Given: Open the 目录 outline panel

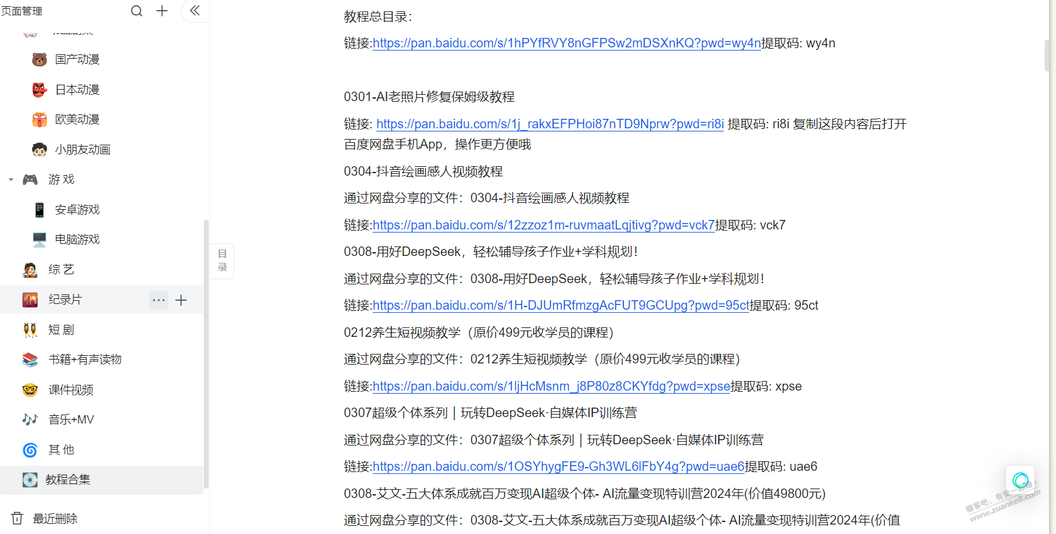Looking at the screenshot, I should pyautogui.click(x=222, y=261).
